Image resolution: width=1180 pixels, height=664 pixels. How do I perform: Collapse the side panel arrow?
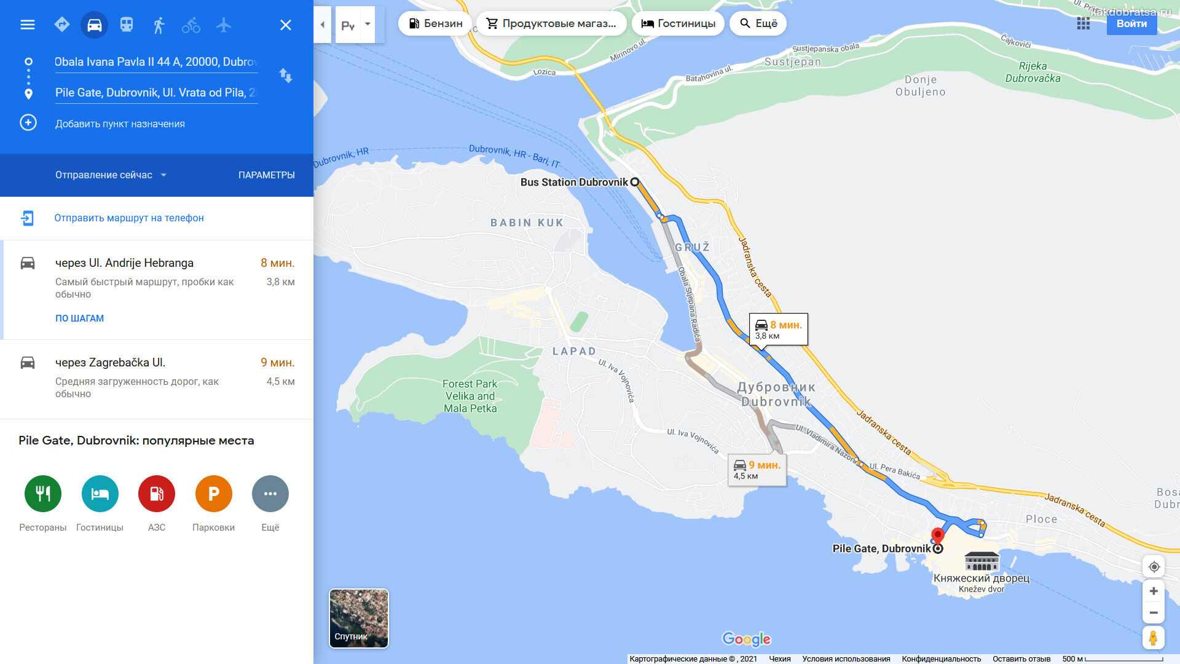[x=323, y=25]
